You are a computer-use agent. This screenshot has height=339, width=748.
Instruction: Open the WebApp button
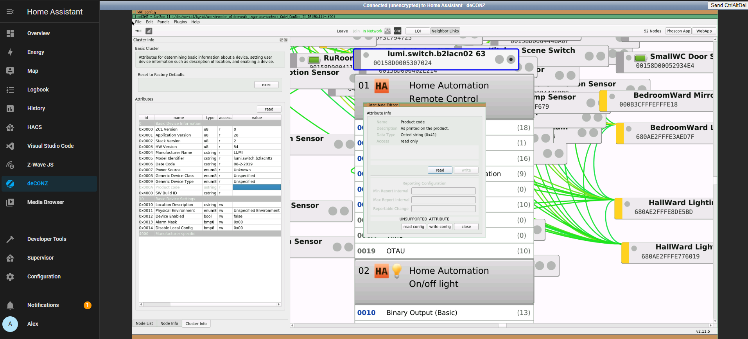point(704,31)
